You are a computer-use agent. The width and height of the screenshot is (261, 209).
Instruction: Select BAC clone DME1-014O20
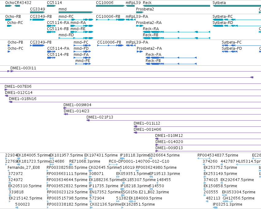click(x=208, y=145)
